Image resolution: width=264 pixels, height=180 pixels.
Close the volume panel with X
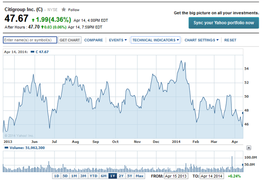pyautogui.click(x=249, y=148)
